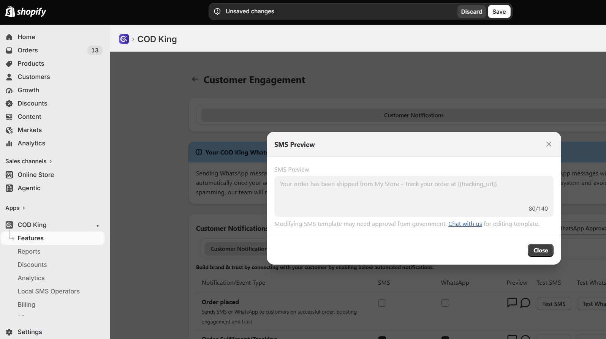Go back using the Customer Engagement arrow
The width and height of the screenshot is (606, 339).
[x=195, y=79]
